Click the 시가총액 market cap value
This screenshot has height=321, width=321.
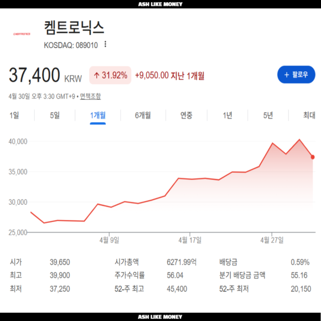click(x=182, y=262)
